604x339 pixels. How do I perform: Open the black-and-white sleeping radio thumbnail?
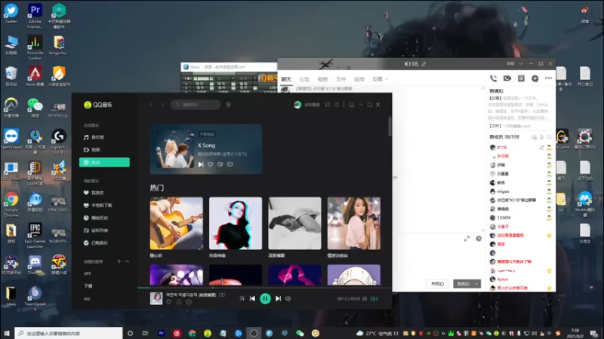point(294,223)
